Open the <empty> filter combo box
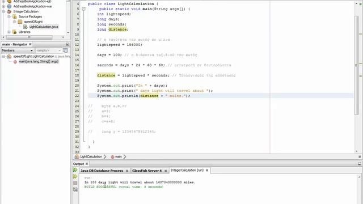 [48, 50]
